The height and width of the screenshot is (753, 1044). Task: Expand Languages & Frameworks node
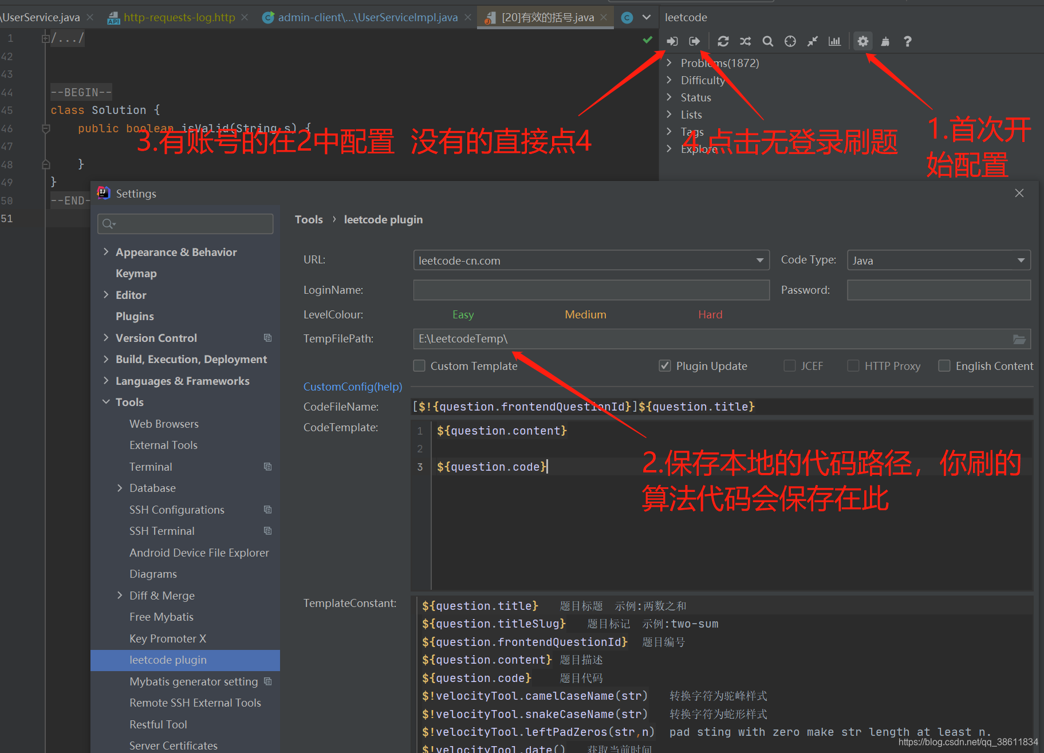pos(106,381)
